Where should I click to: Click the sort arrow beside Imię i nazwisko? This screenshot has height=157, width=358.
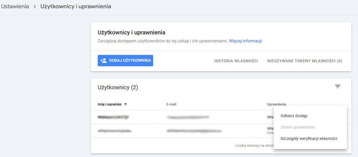coord(126,104)
